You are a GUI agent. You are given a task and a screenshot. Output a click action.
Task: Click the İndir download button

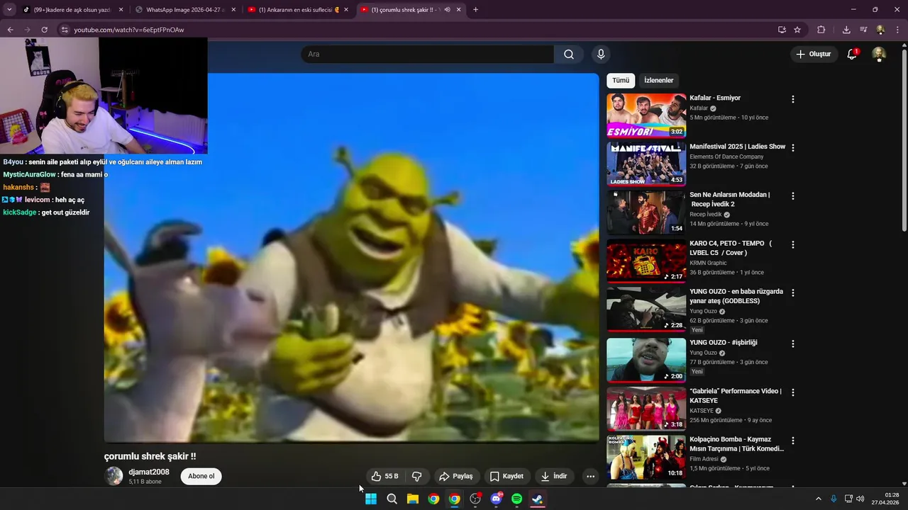pyautogui.click(x=554, y=476)
